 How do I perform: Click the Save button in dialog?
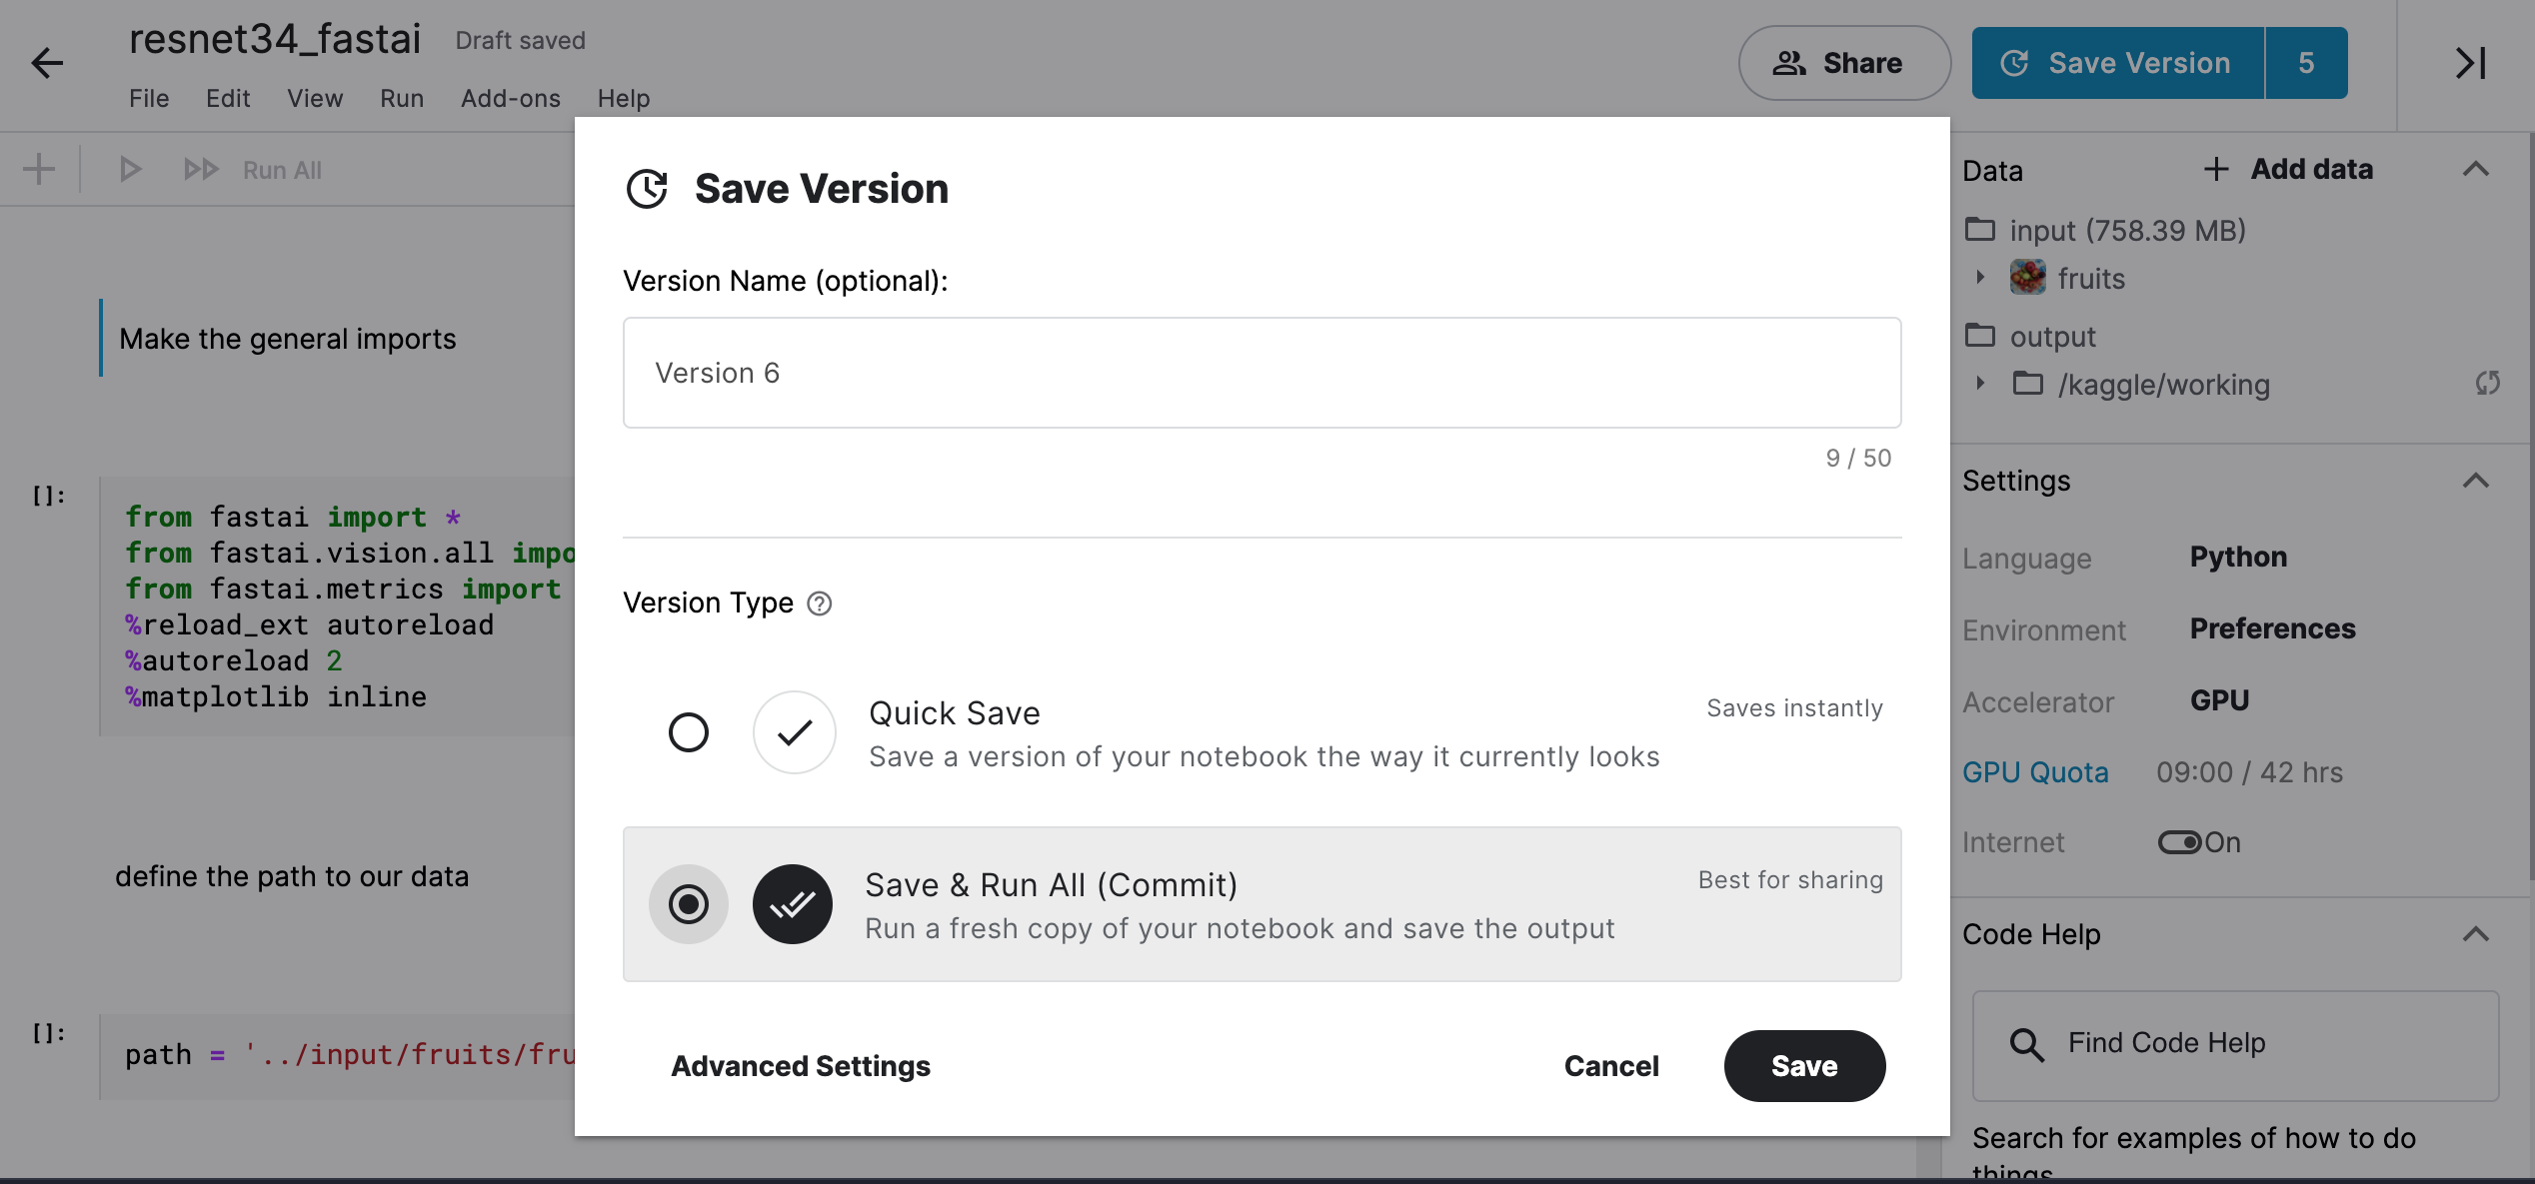(1804, 1066)
